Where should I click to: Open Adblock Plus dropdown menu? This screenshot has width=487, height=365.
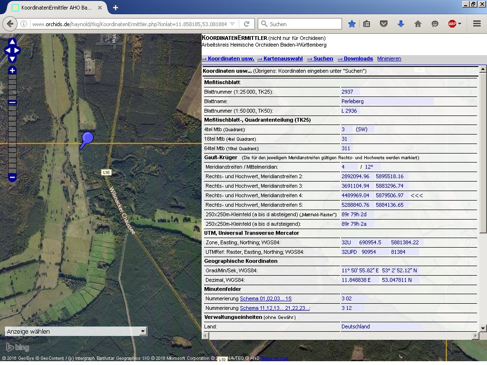459,24
